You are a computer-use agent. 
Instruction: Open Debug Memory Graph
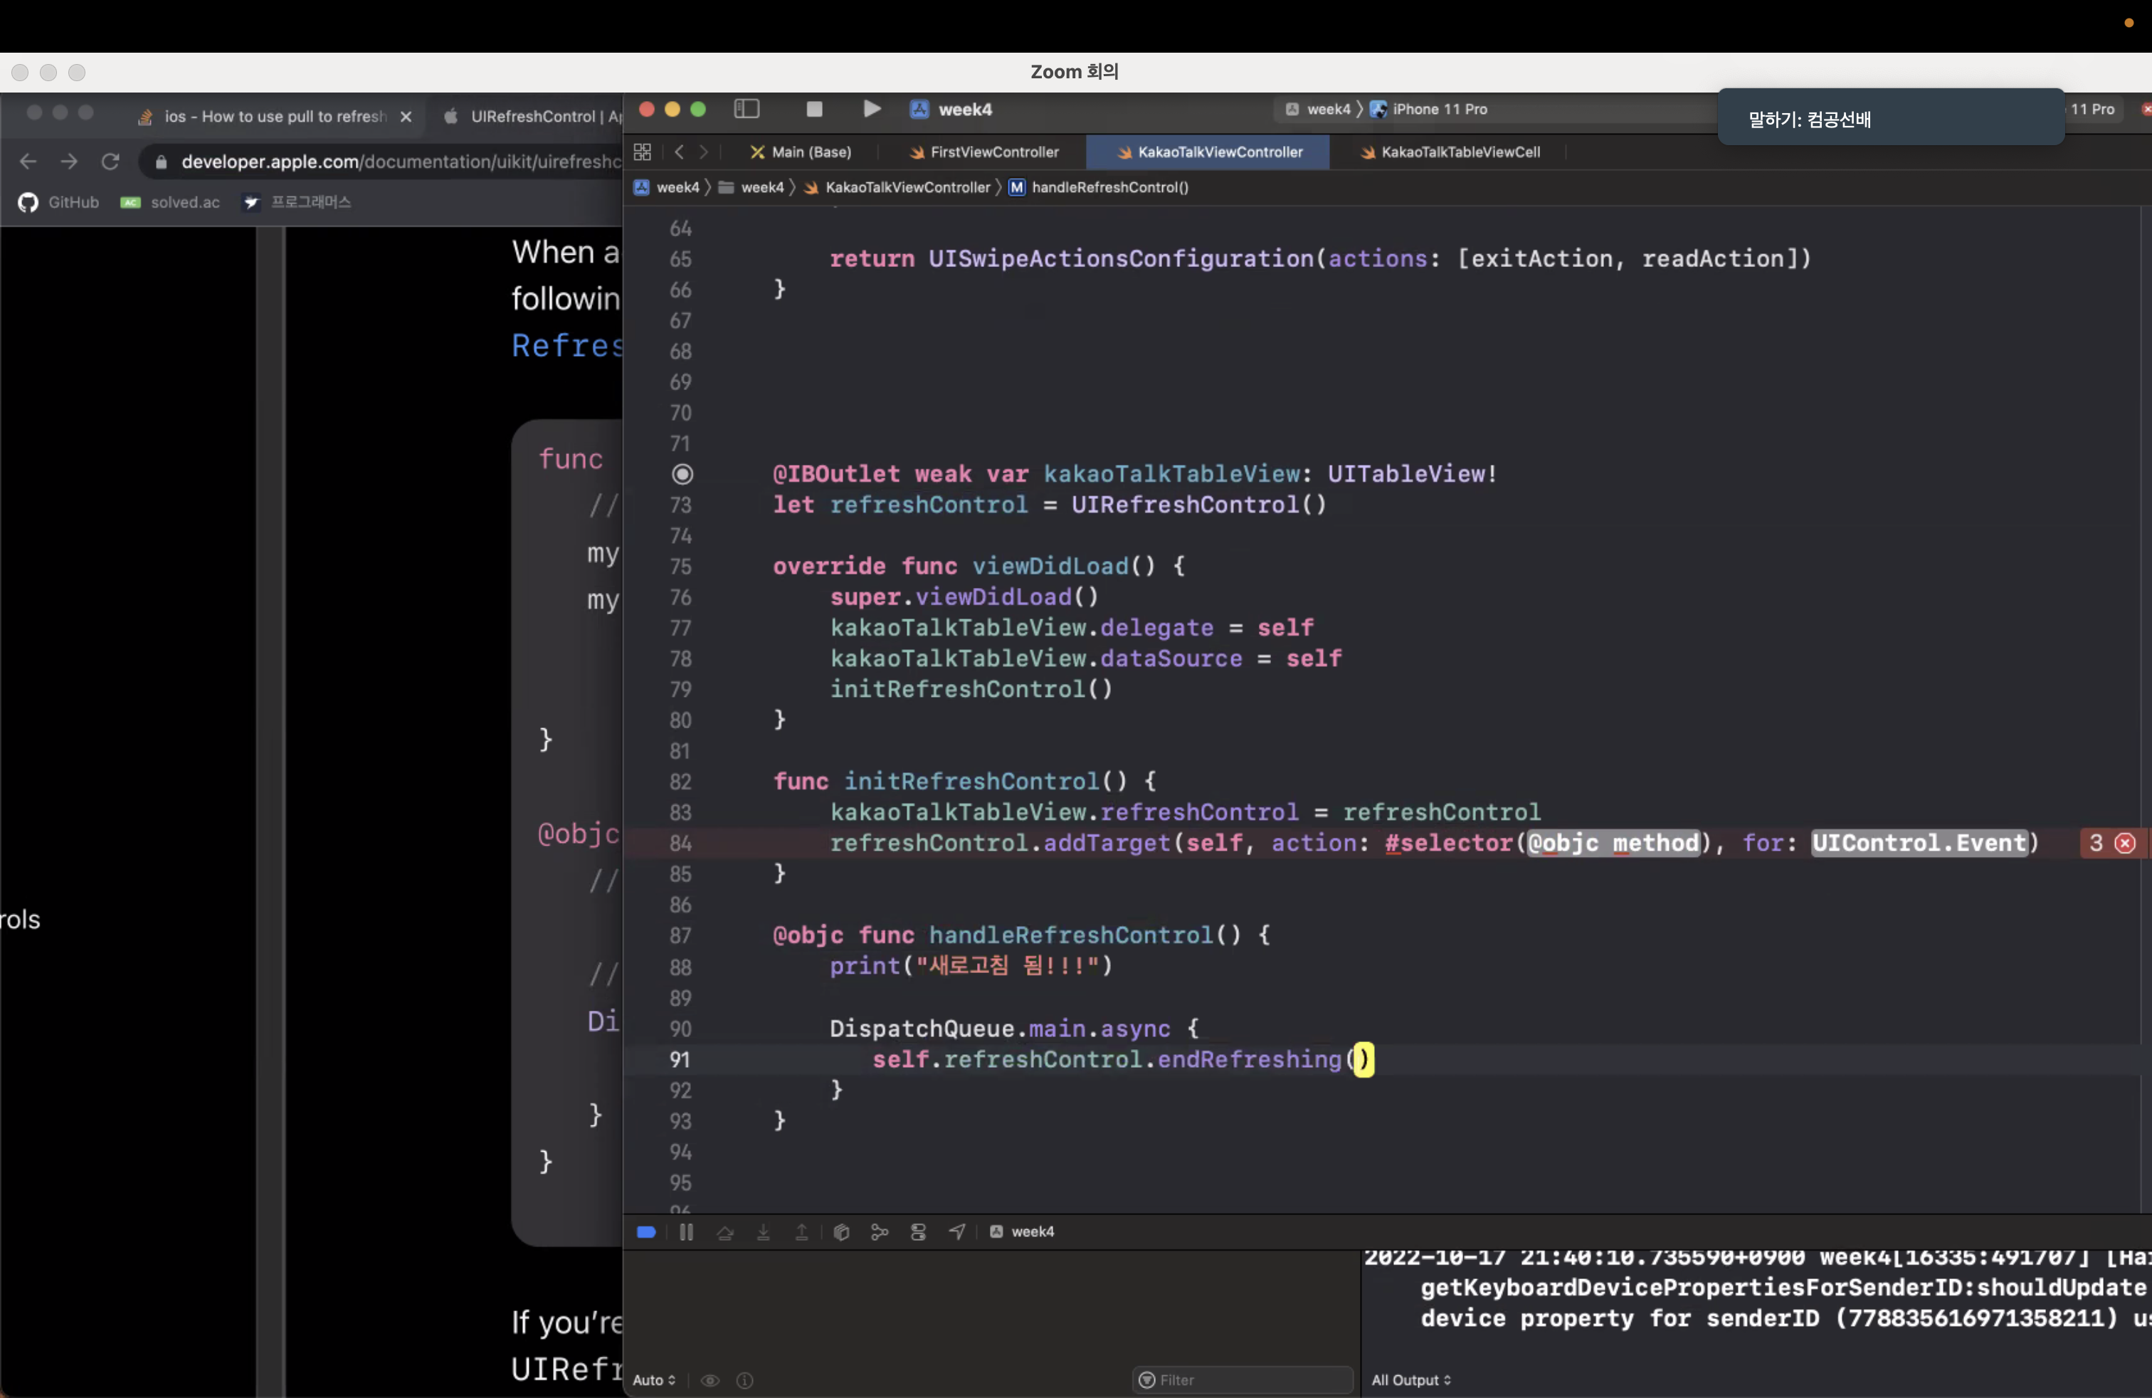click(x=879, y=1231)
